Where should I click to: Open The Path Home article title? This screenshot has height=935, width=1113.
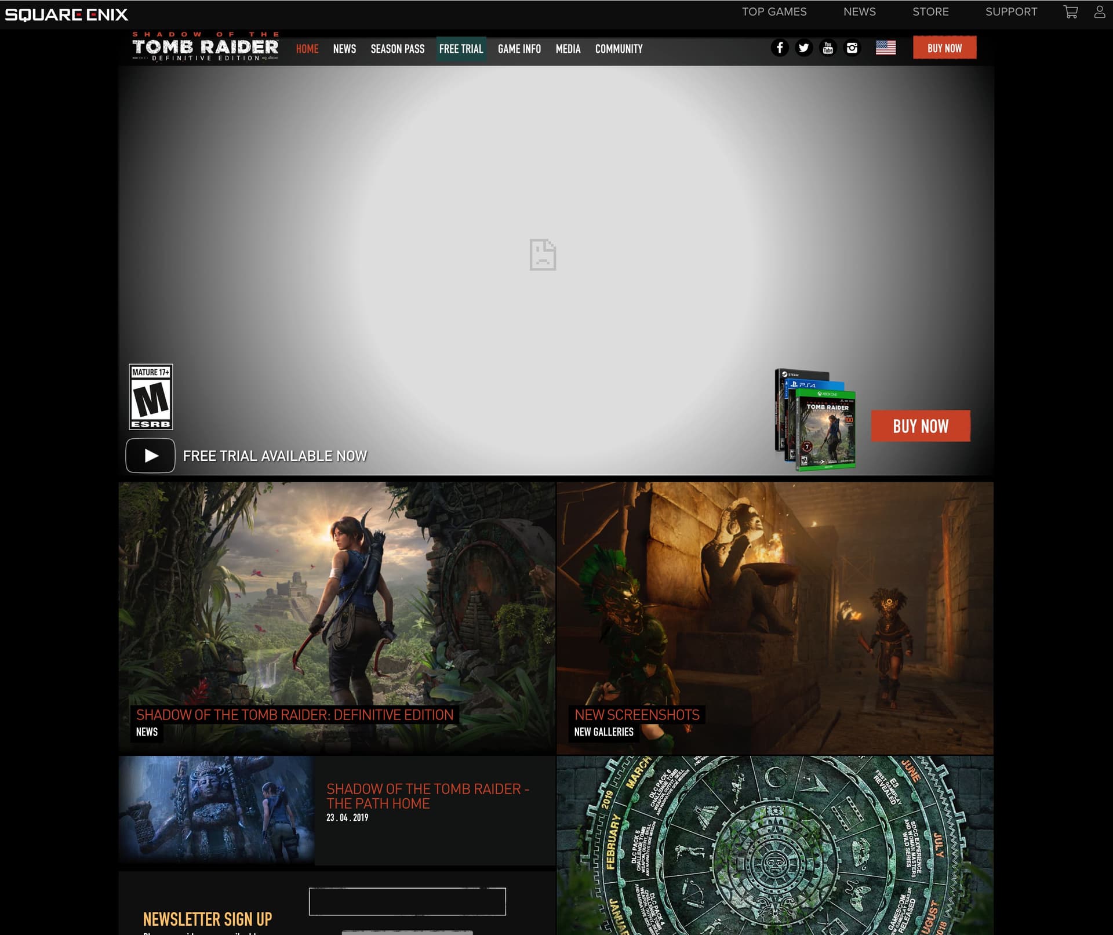click(427, 796)
